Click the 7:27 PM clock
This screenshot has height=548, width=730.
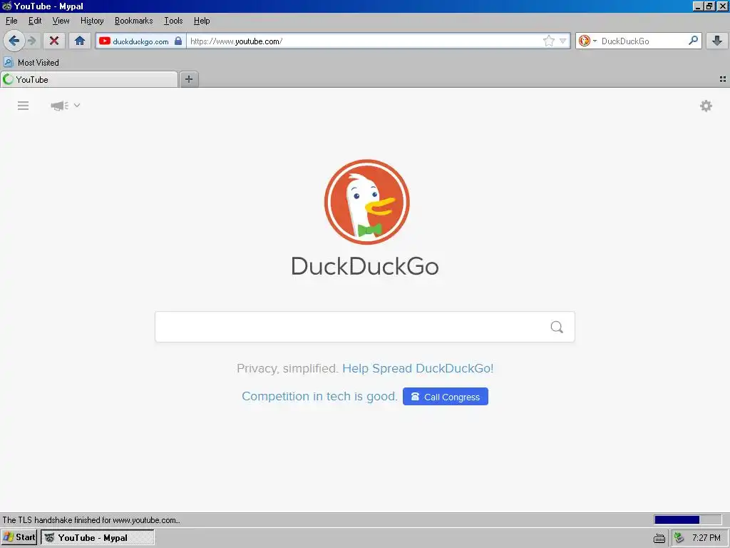click(706, 538)
